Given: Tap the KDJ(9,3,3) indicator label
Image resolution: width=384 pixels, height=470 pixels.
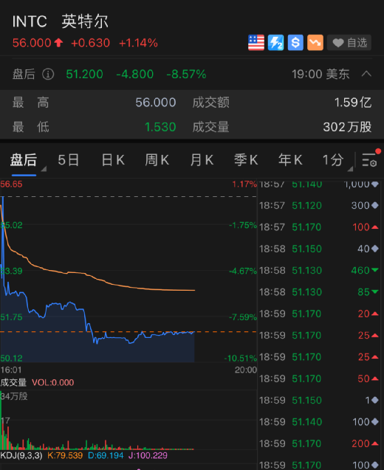Looking at the screenshot, I should tap(21, 456).
